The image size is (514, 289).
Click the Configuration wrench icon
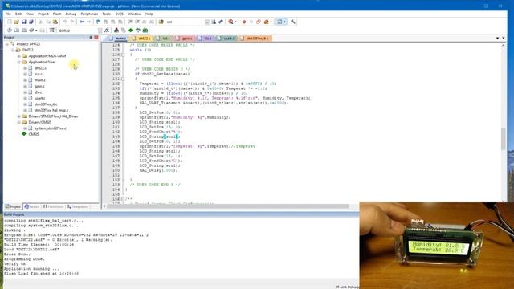point(292,22)
